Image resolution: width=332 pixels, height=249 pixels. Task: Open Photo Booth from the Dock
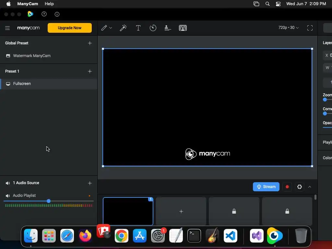tap(103, 231)
